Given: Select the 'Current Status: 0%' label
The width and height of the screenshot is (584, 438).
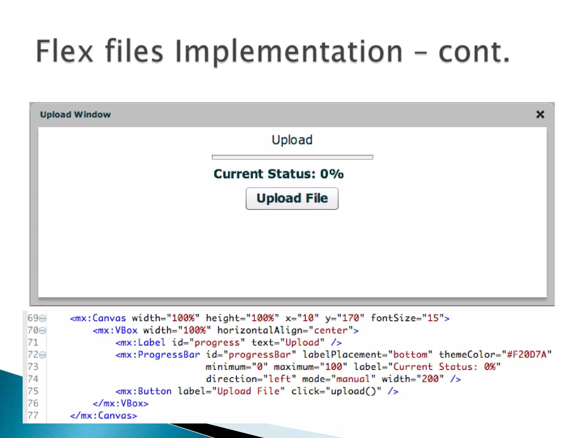Looking at the screenshot, I should click(x=279, y=174).
